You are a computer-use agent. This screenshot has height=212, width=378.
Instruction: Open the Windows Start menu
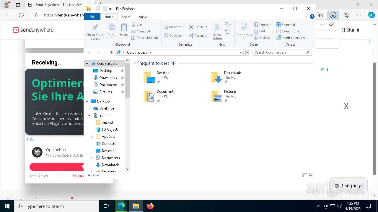(x=7, y=206)
